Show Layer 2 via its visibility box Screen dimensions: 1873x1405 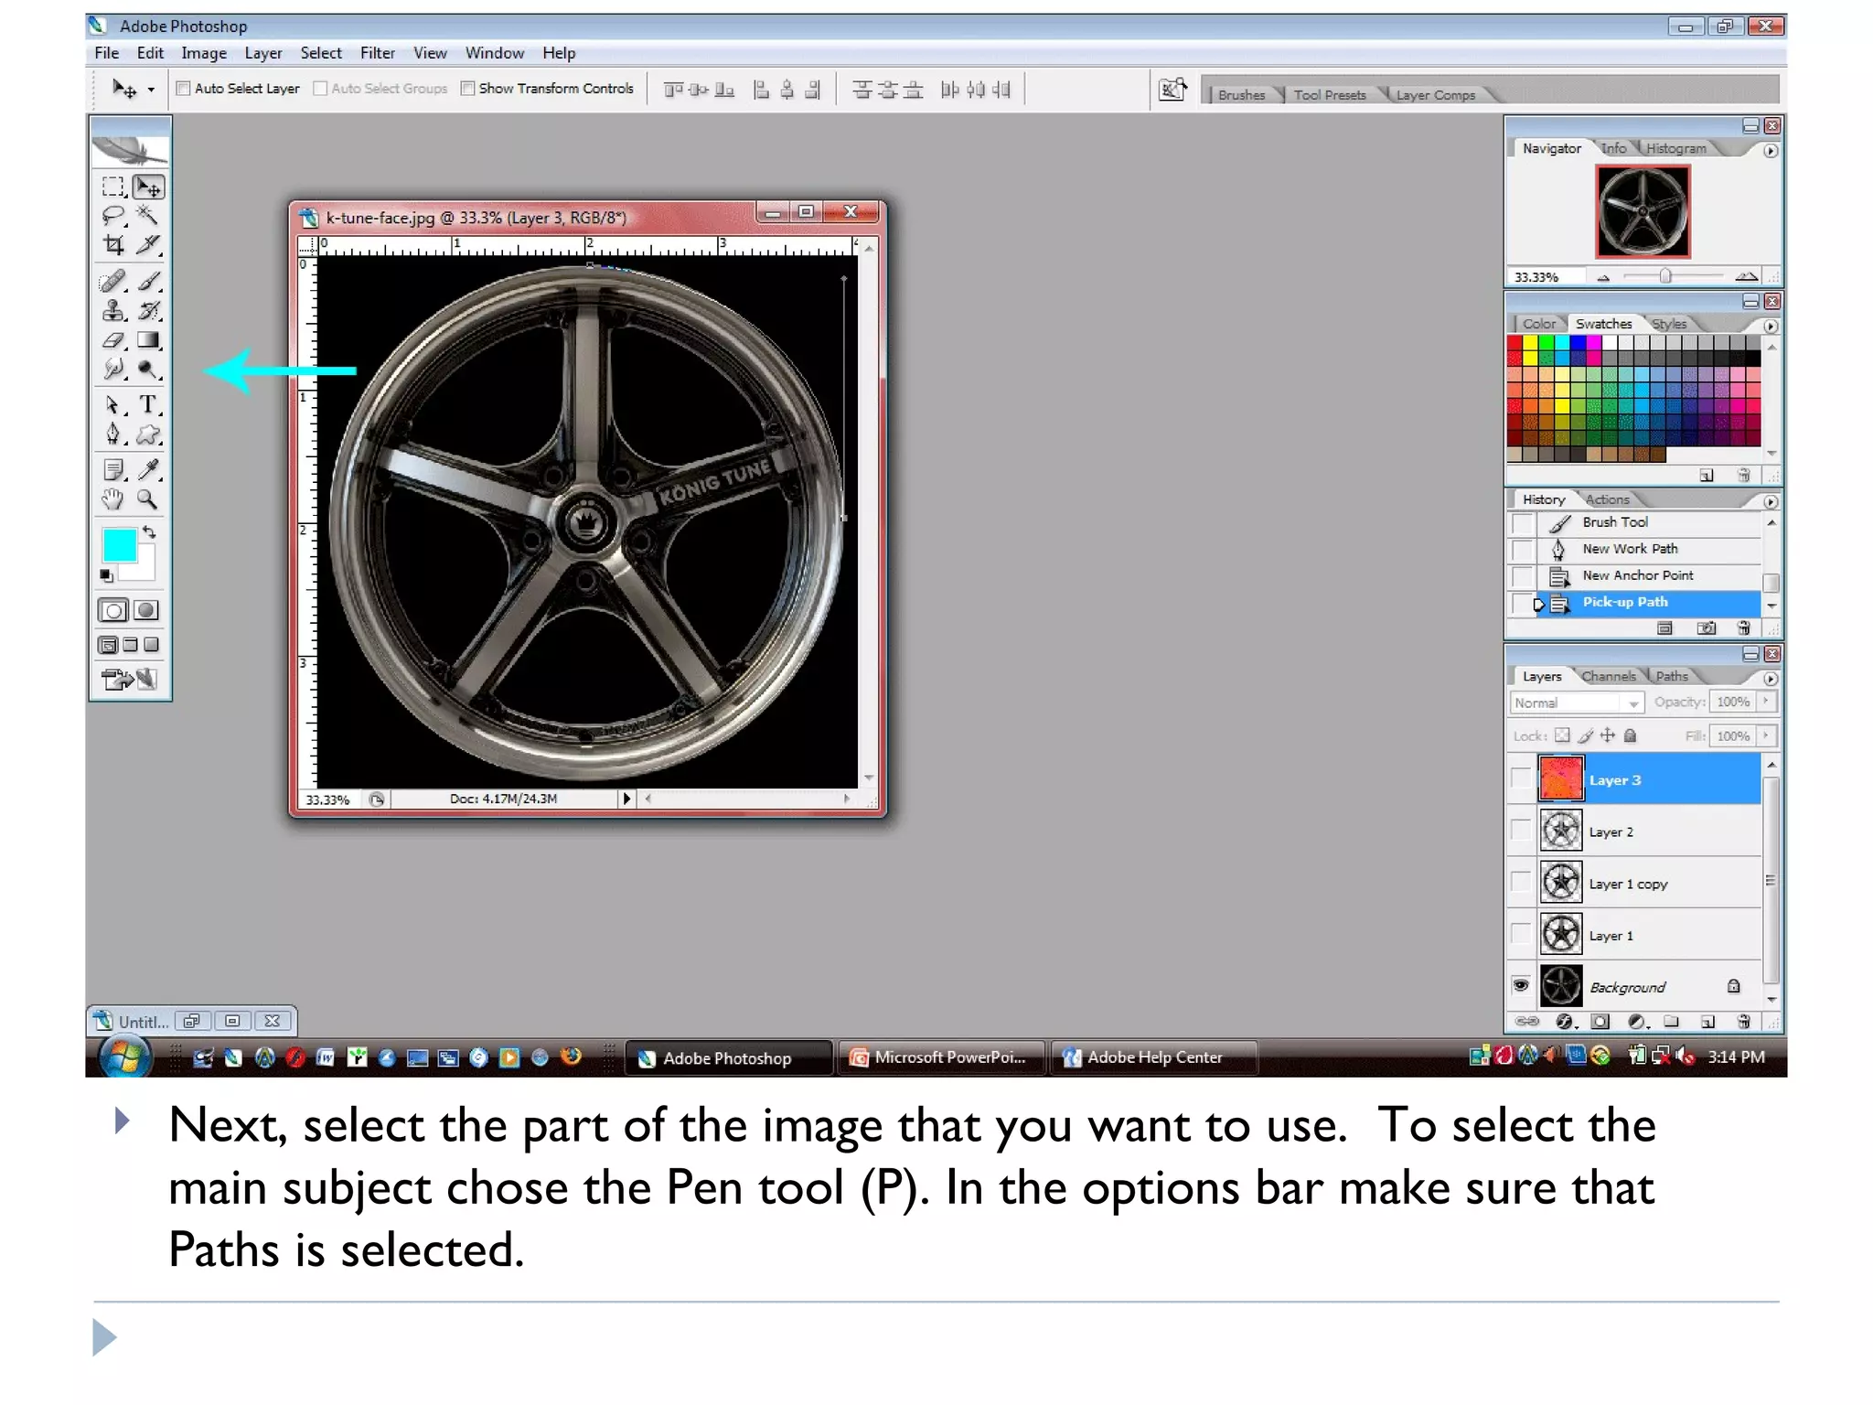tap(1520, 831)
